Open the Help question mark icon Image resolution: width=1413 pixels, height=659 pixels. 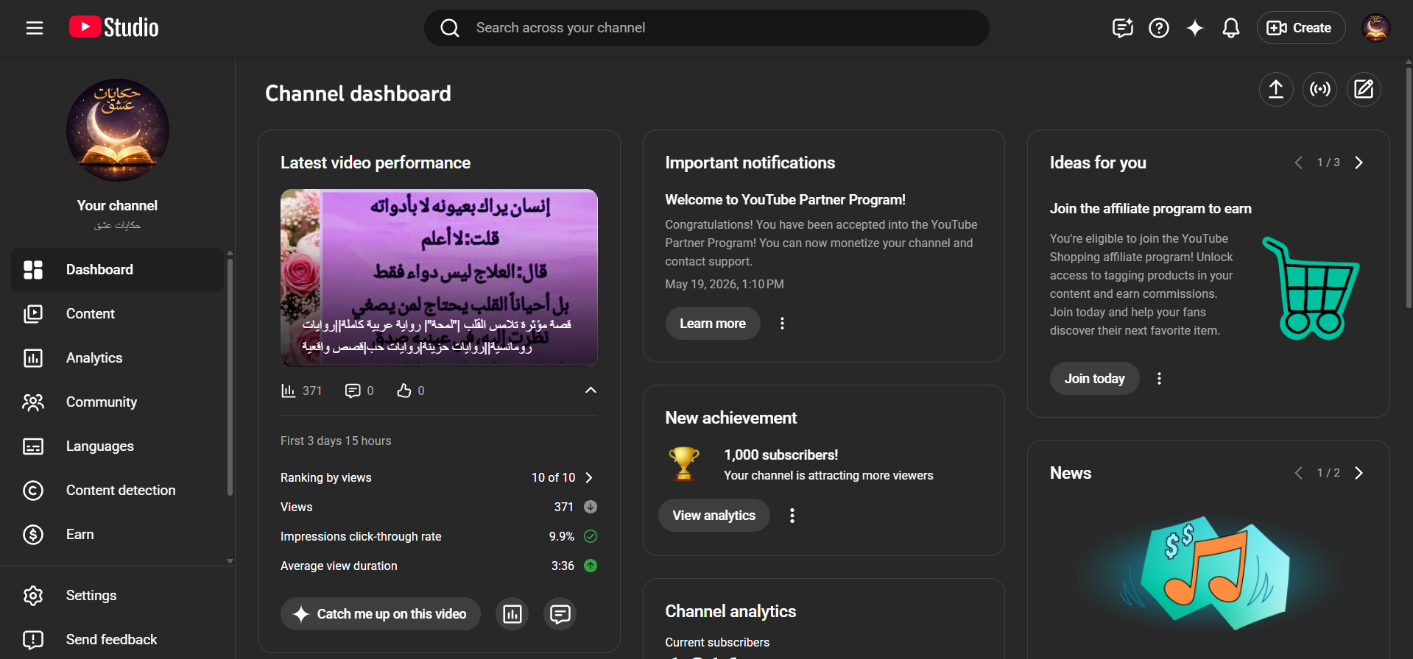click(1159, 28)
